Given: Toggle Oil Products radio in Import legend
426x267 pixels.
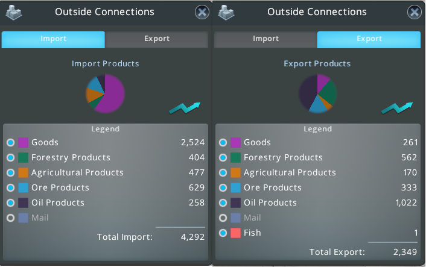Looking at the screenshot, I should [x=11, y=203].
